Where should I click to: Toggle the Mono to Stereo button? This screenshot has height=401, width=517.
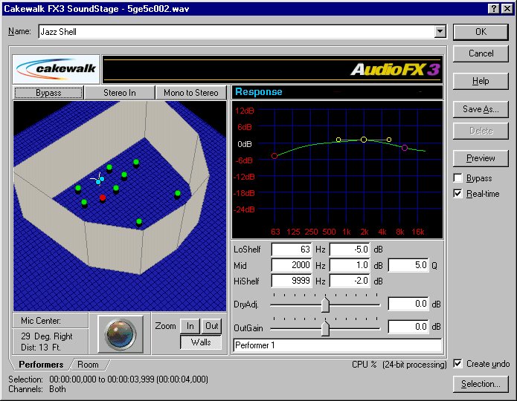click(x=191, y=93)
